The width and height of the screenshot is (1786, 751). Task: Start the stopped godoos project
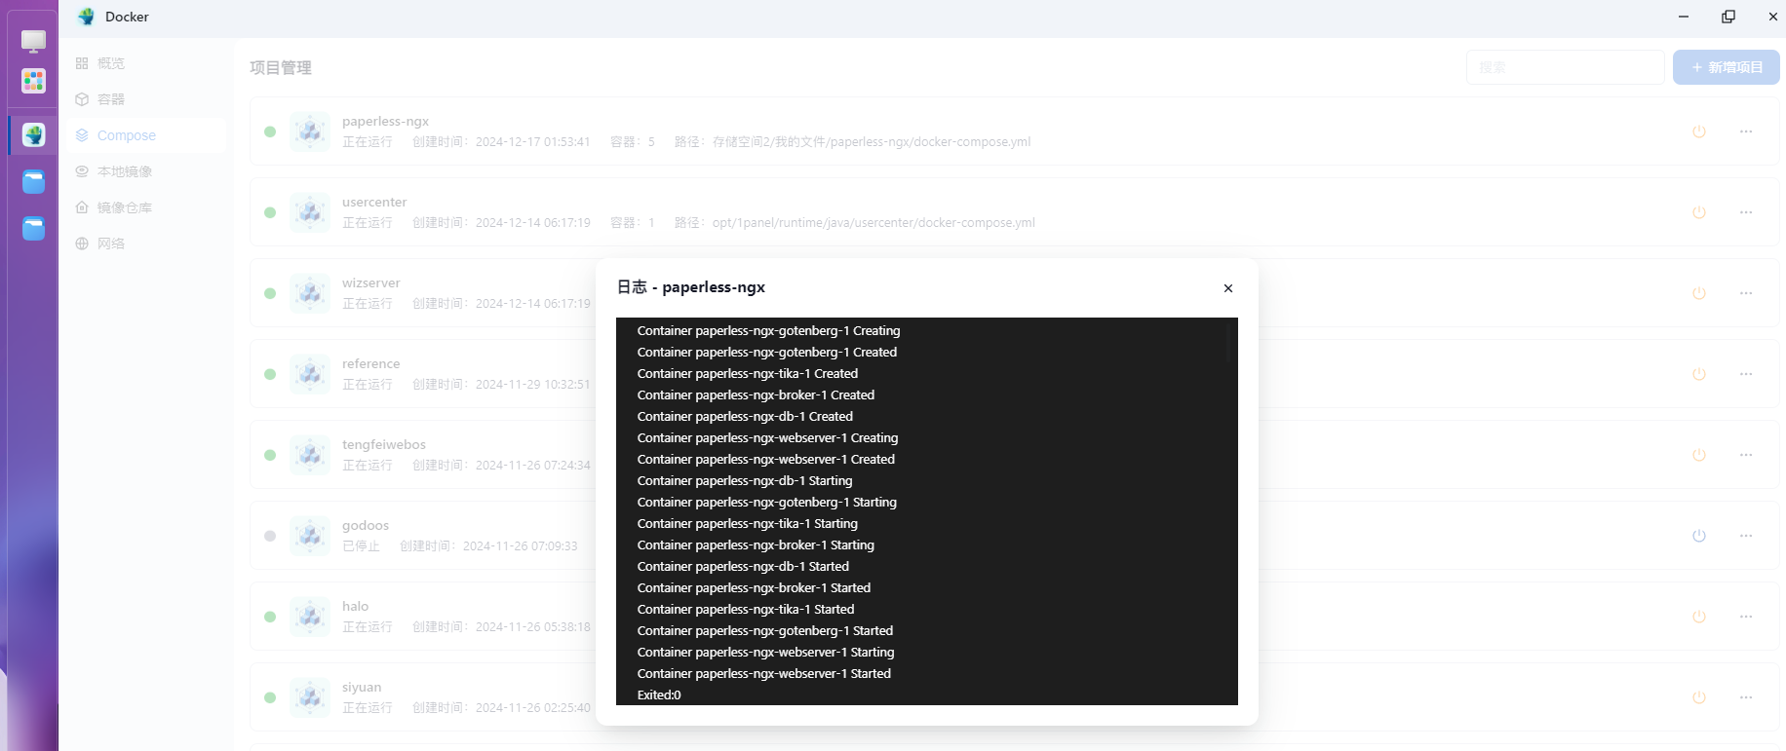point(1699,536)
